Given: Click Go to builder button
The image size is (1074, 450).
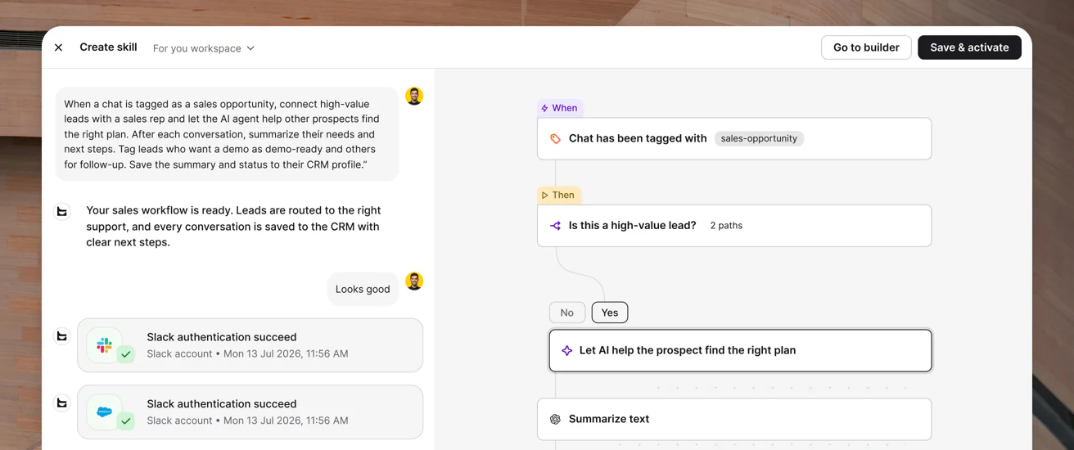Looking at the screenshot, I should [866, 47].
